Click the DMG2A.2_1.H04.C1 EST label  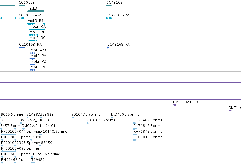click(39, 126)
